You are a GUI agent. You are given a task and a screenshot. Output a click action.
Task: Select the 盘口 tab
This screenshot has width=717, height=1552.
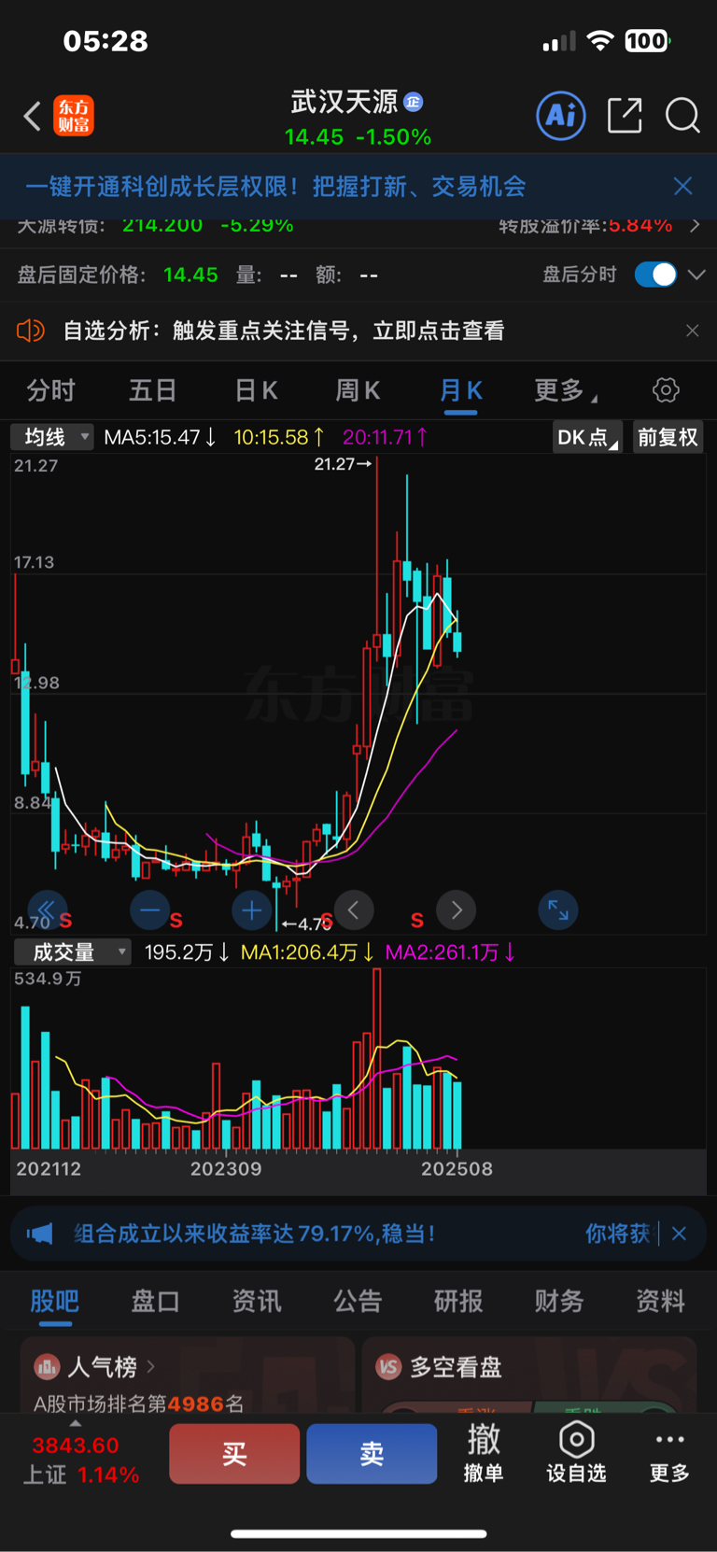coord(156,1301)
